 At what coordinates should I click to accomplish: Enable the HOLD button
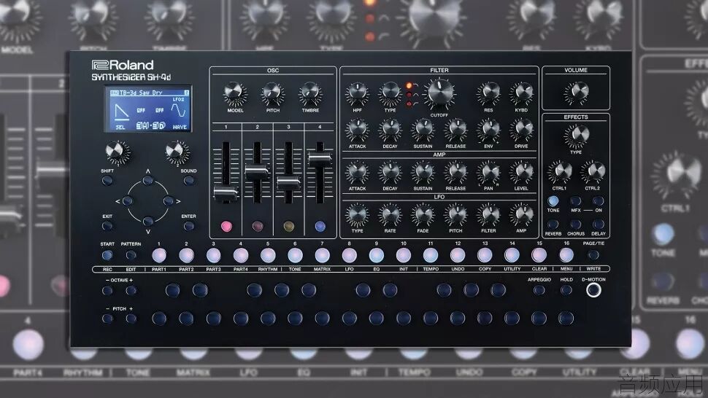[x=566, y=290]
